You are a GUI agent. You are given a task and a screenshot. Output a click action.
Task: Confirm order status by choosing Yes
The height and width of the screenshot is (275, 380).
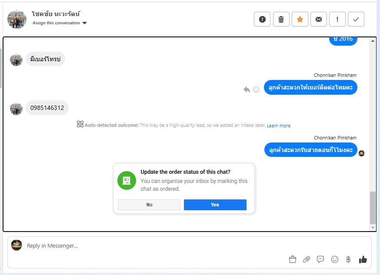[215, 205]
